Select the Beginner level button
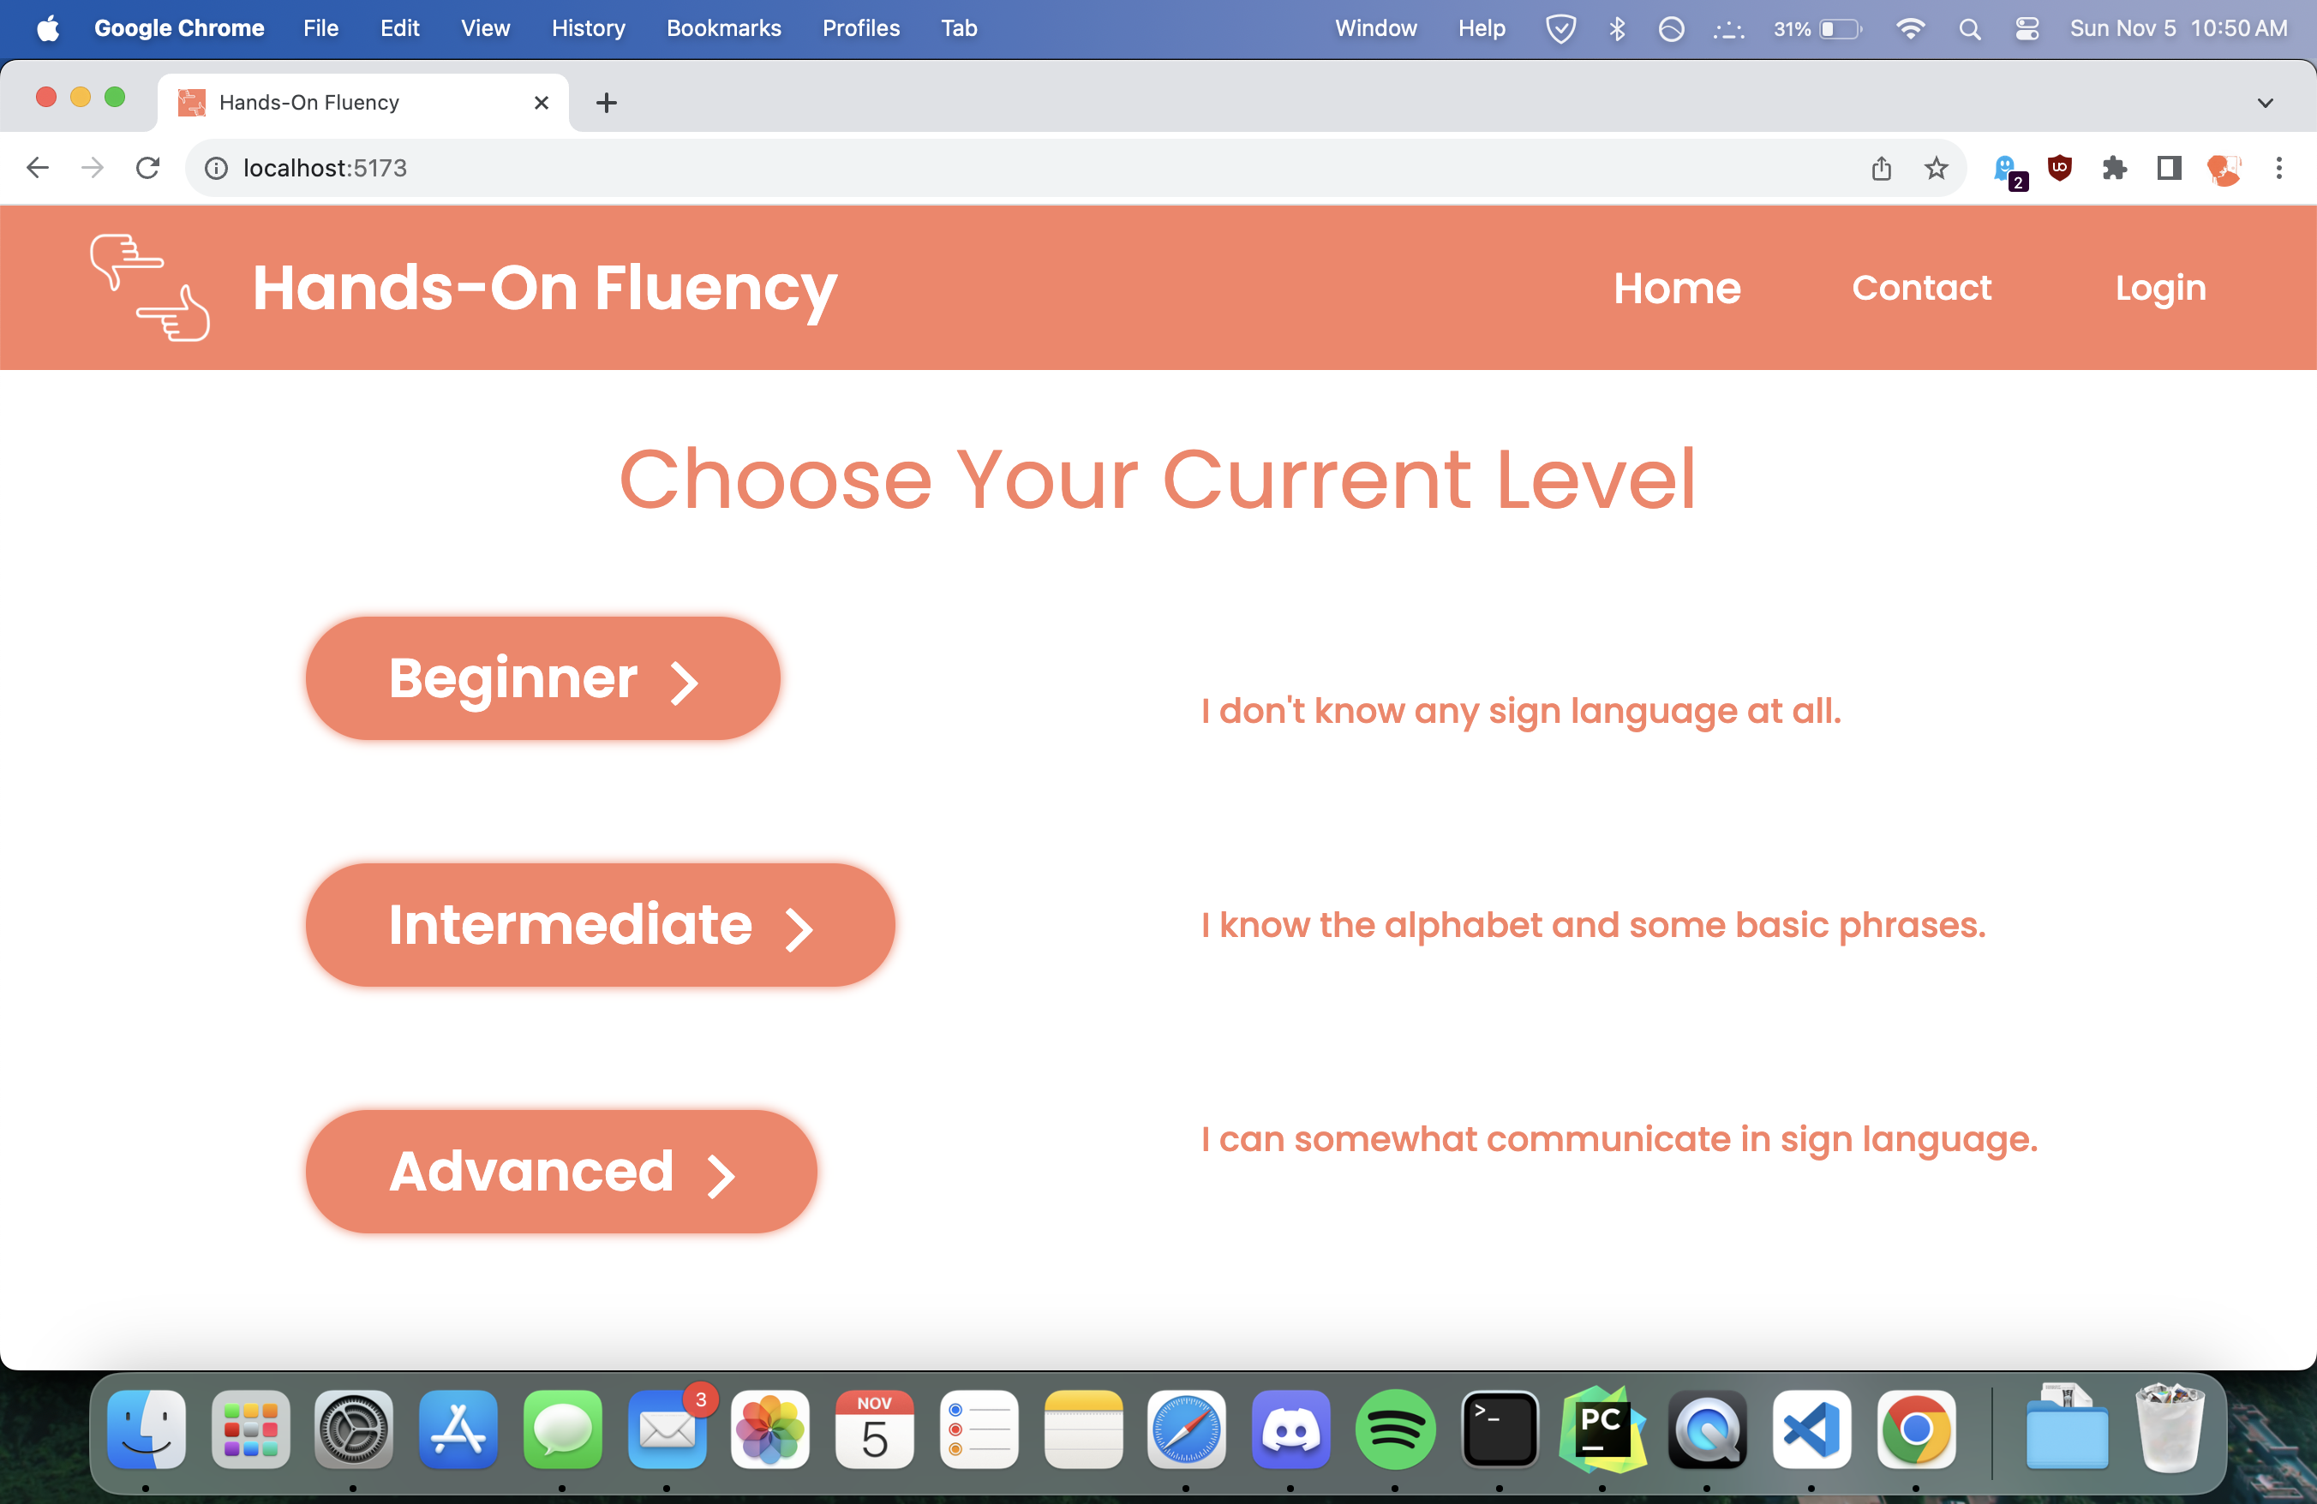The width and height of the screenshot is (2317, 1504). tap(542, 678)
